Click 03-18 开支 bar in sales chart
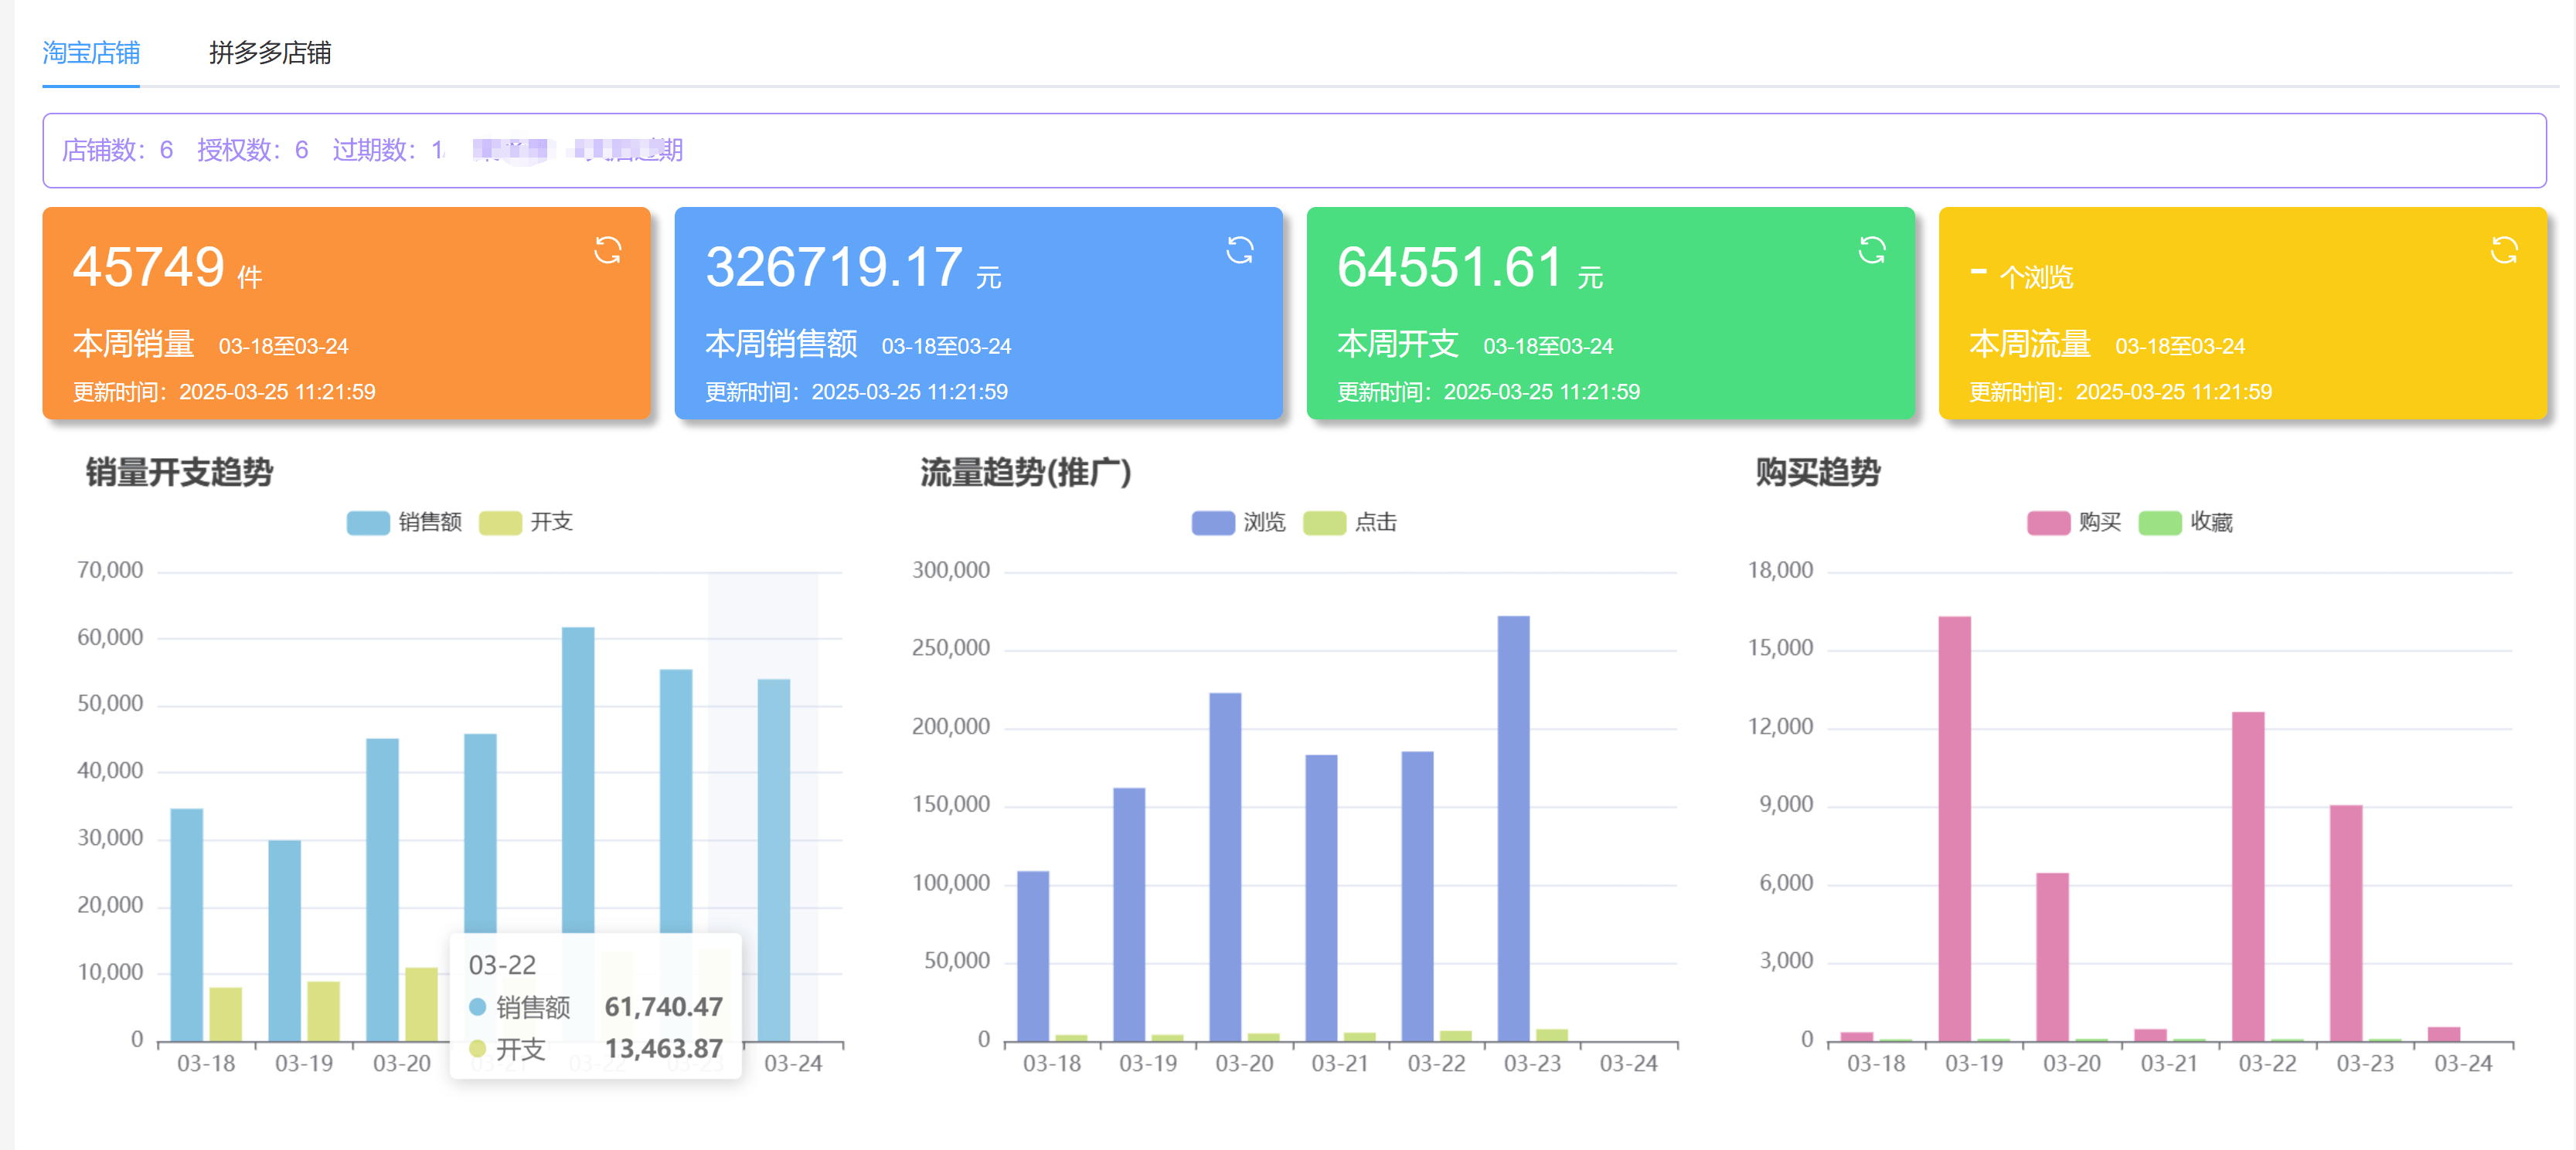 click(x=226, y=1014)
